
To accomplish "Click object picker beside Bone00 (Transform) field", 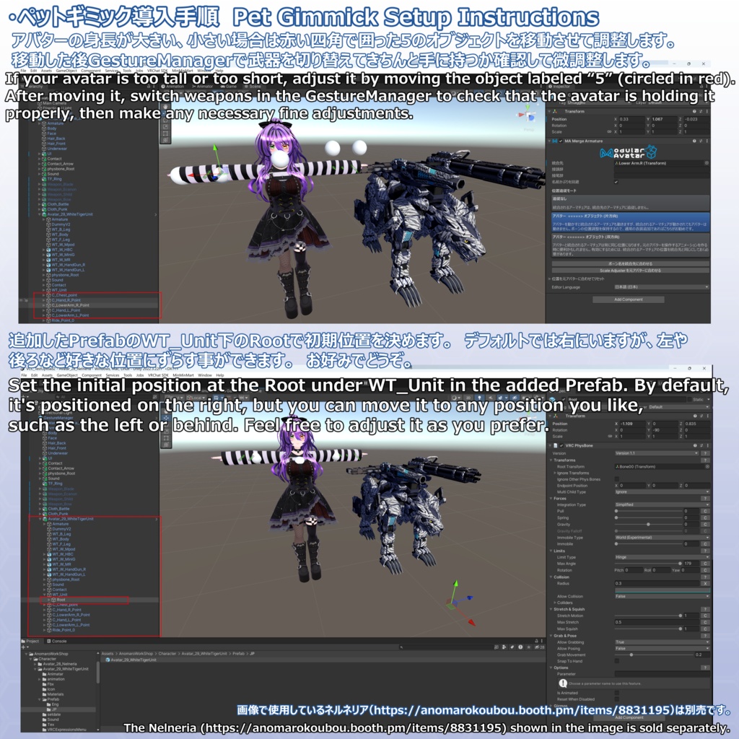I will [x=707, y=467].
